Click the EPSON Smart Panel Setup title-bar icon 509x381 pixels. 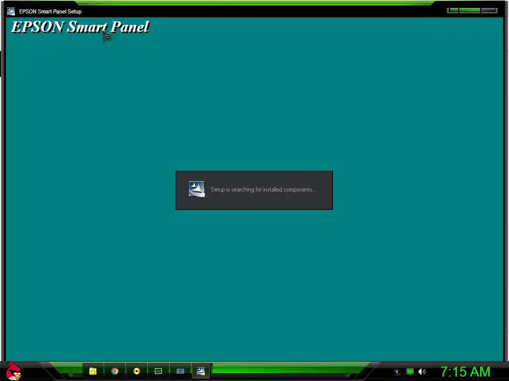pyautogui.click(x=11, y=11)
